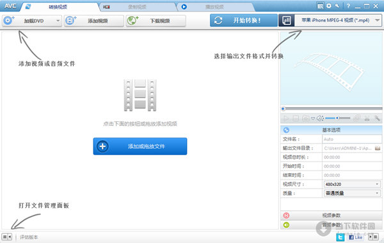Open the iPhone MPEG-4 output format dropdown
The width and height of the screenshot is (384, 243).
[x=338, y=21]
